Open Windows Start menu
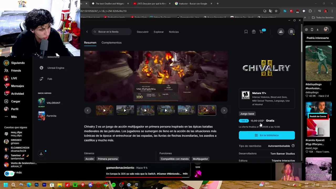The image size is (336, 189). coord(6,185)
